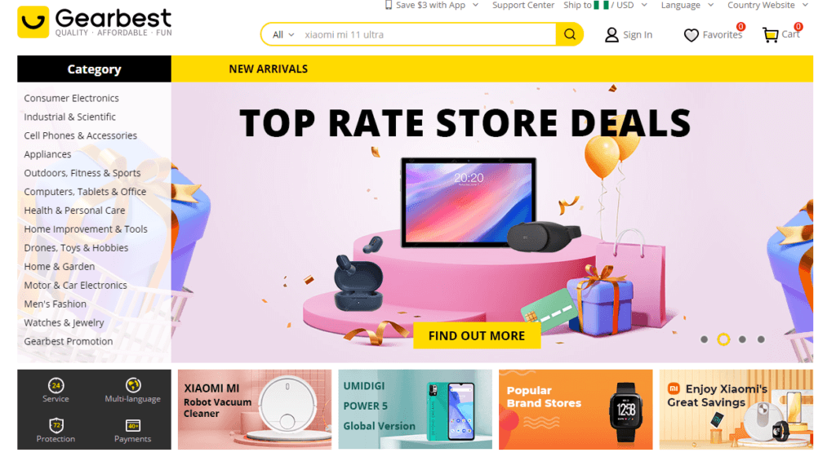Click the Gearbest smiley logo
The width and height of the screenshot is (836, 457).
tap(33, 22)
